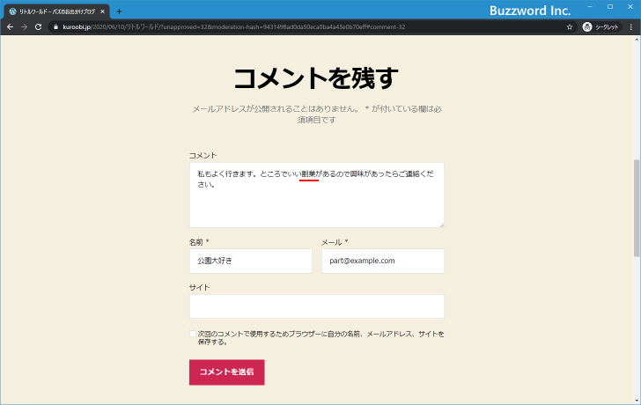Open the incognito シークレット profile indicator
641x405 pixels.
click(600, 27)
